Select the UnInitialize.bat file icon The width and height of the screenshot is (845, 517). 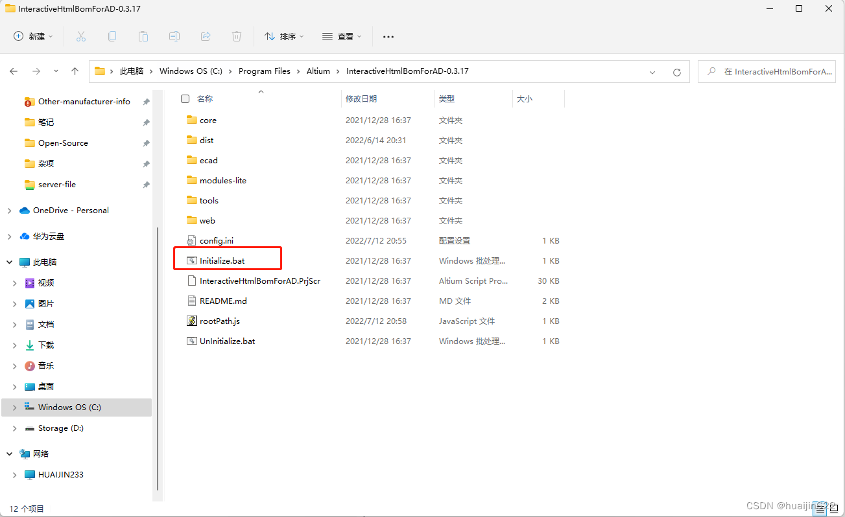[x=191, y=341]
